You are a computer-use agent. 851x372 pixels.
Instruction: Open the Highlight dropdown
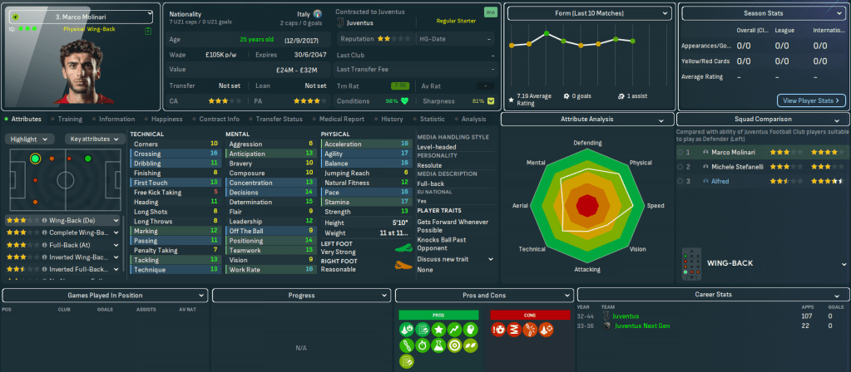tap(32, 139)
